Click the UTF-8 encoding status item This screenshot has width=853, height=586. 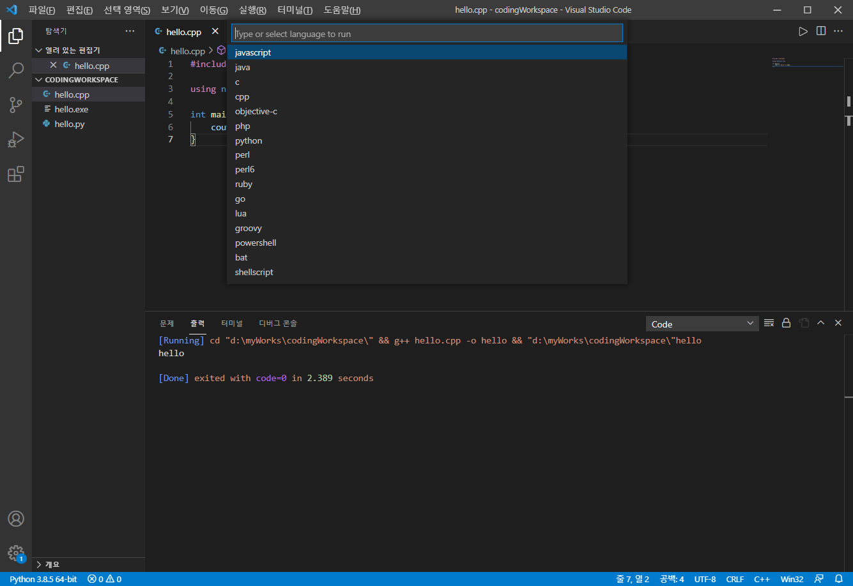[x=705, y=579]
